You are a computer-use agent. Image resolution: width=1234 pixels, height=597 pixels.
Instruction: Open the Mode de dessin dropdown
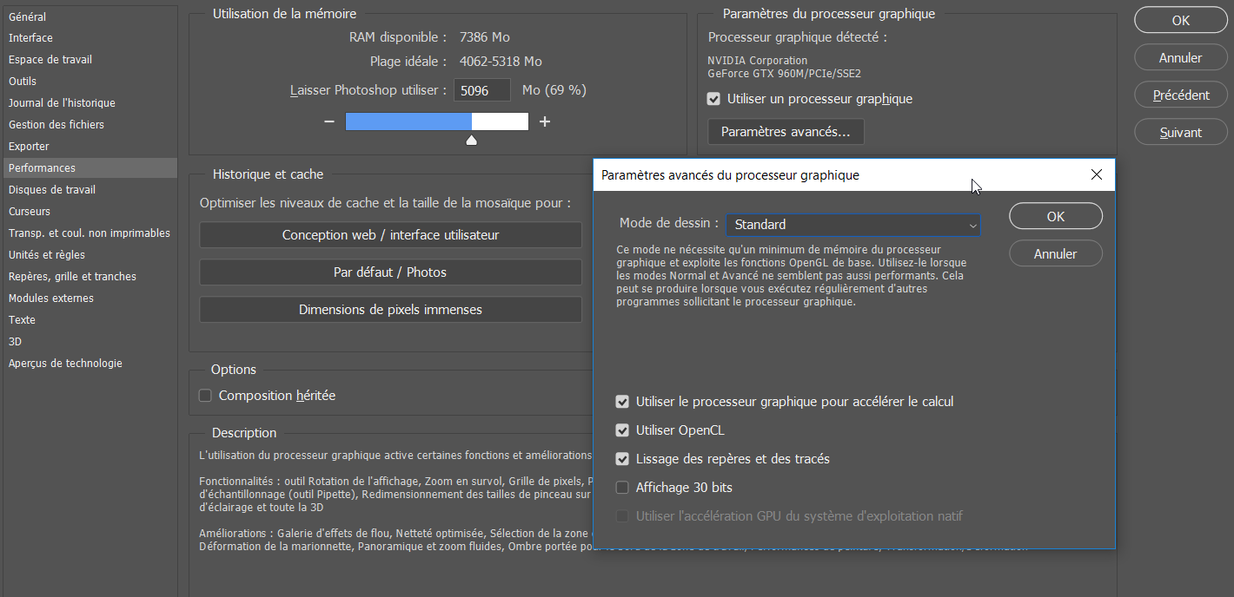pos(853,224)
